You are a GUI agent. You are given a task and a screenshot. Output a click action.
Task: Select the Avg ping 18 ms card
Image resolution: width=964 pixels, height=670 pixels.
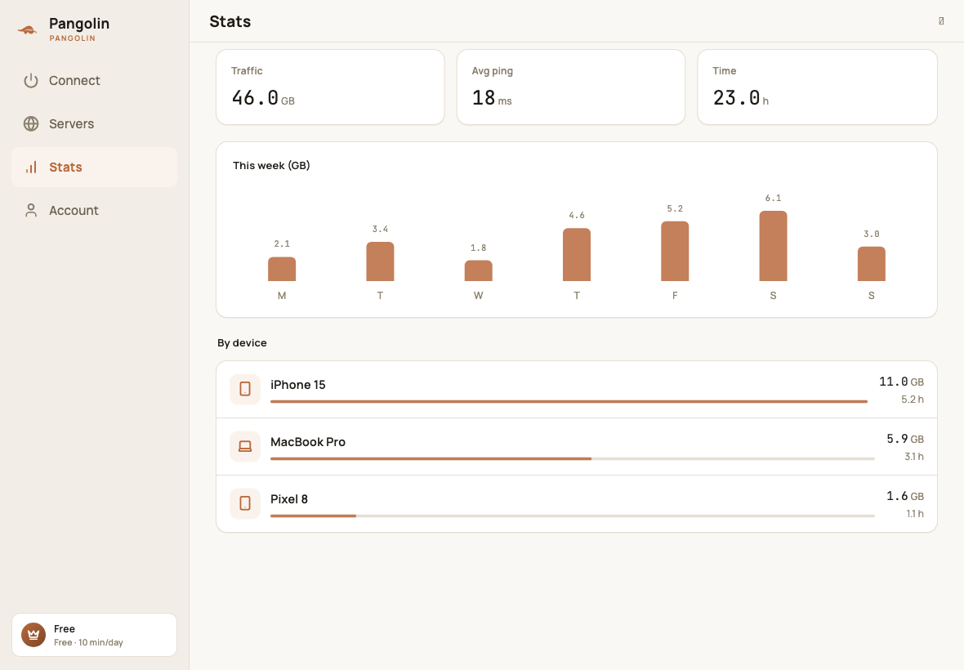570,87
